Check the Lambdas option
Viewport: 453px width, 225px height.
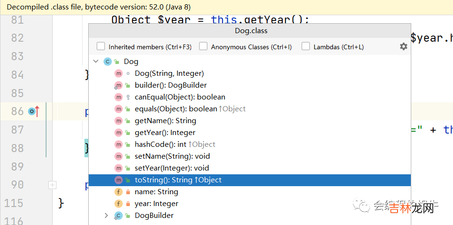(305, 46)
